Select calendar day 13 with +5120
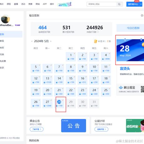This screenshot has width=144, height=144. (x=48, y=80)
